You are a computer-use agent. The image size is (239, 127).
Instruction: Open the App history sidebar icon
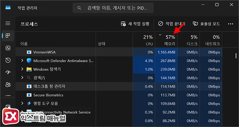click(8, 60)
